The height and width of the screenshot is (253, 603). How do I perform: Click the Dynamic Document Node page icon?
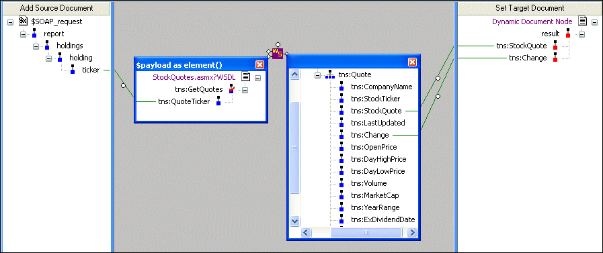click(x=583, y=21)
